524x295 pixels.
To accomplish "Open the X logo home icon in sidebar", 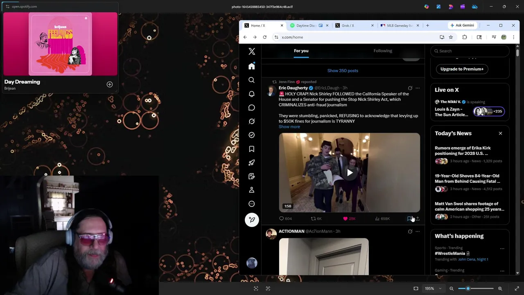I will click(252, 51).
